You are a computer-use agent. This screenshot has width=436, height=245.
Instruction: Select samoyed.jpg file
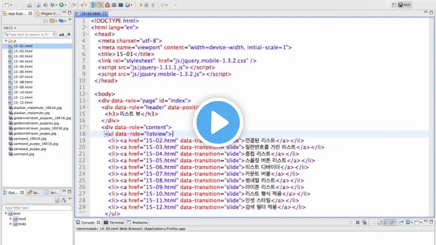[x=24, y=154]
